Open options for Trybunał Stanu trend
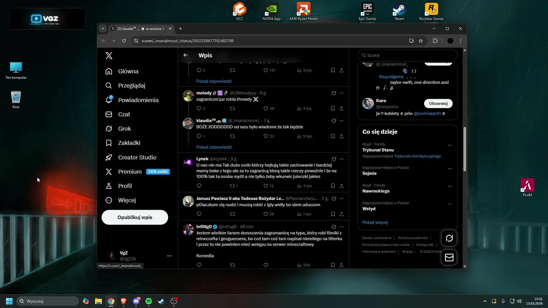 point(450,145)
